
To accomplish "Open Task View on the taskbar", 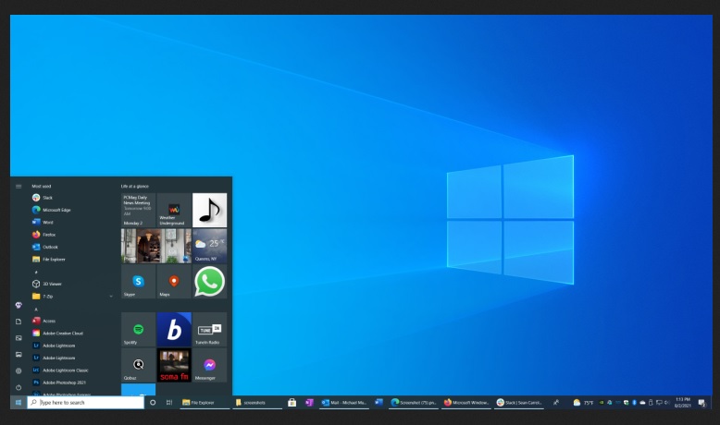I will pos(169,403).
